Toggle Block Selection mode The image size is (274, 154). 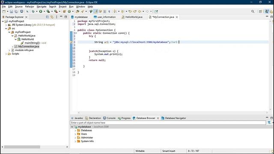point(104,12)
